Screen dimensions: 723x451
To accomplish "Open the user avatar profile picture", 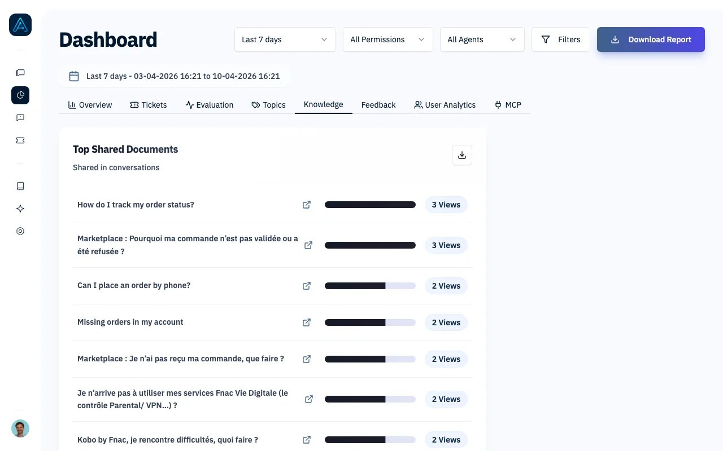I will tap(20, 428).
